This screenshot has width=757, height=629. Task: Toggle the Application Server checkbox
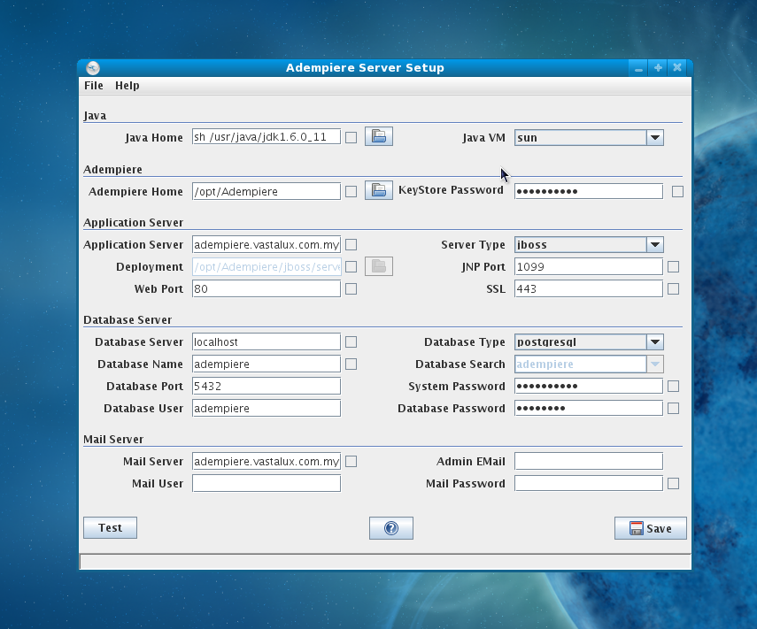351,244
